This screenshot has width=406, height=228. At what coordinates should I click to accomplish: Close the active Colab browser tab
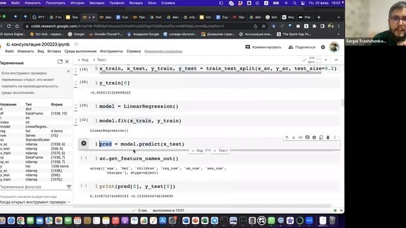pos(93,17)
